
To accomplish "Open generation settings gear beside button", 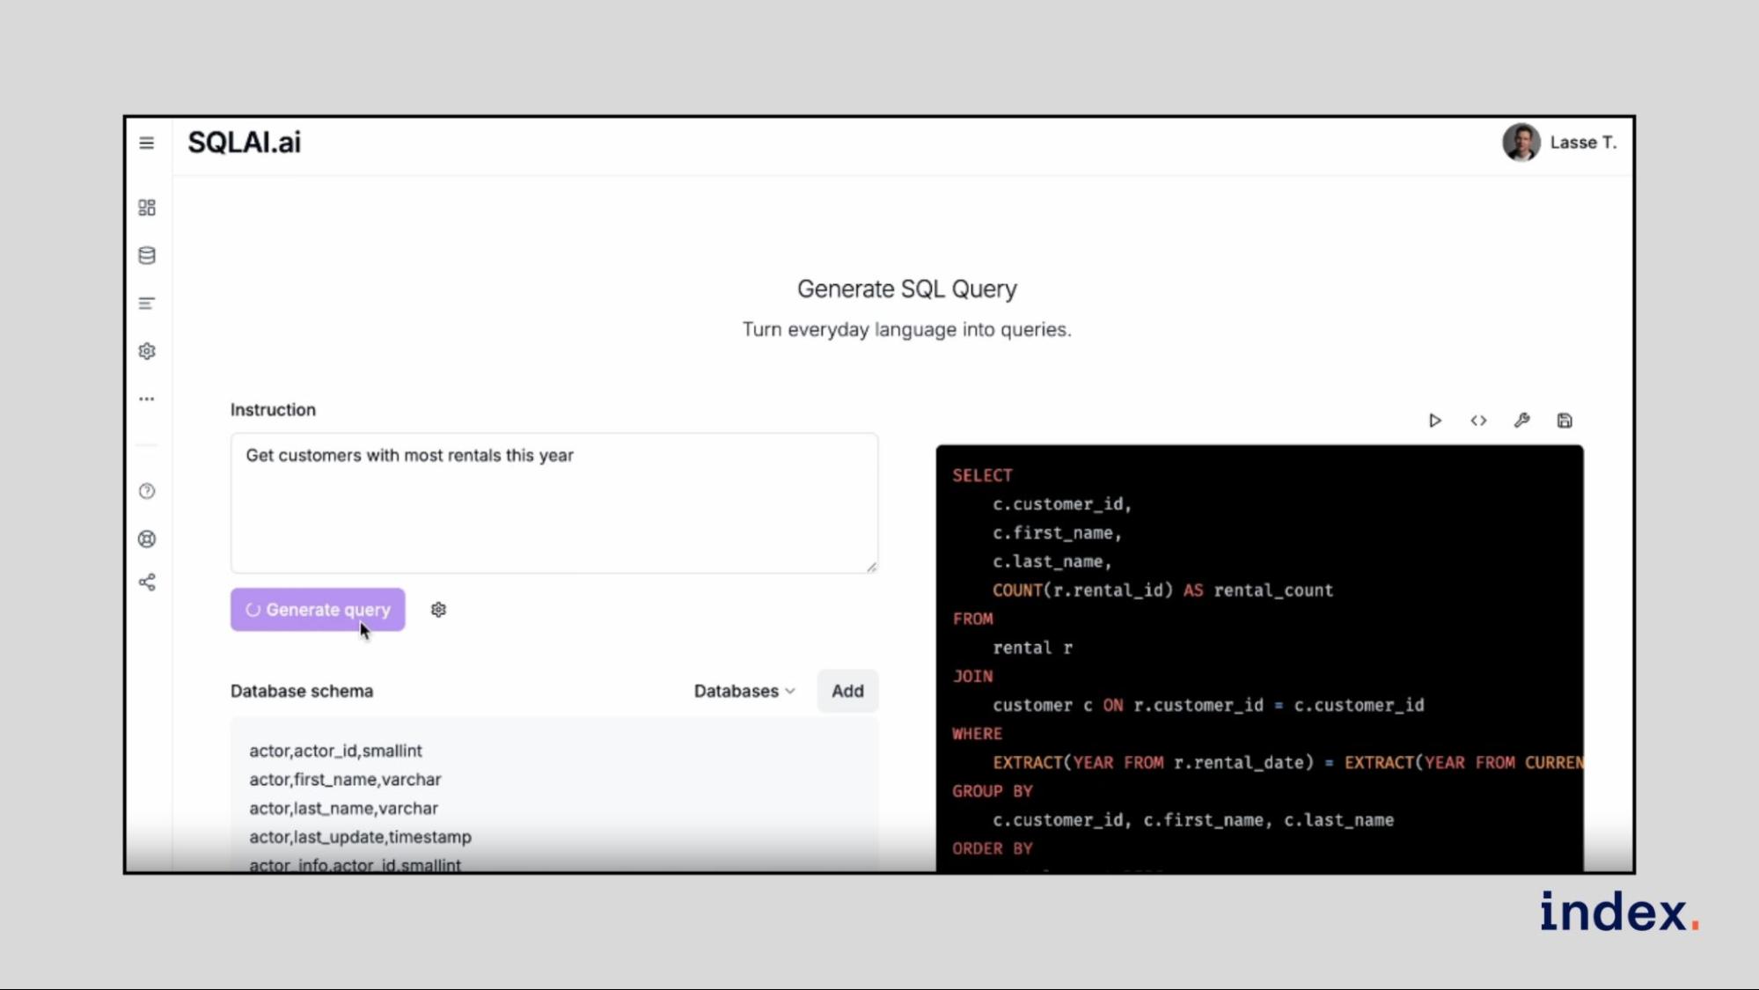I will [438, 610].
